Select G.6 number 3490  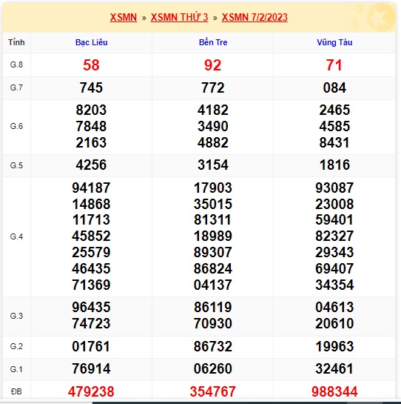tap(213, 126)
